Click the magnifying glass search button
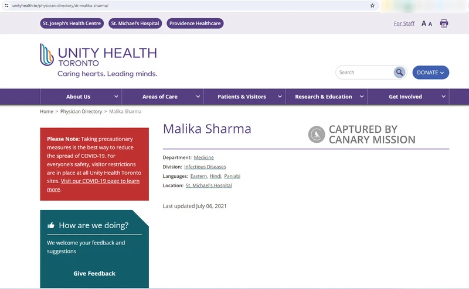Image resolution: width=469 pixels, height=289 pixels. (x=399, y=73)
